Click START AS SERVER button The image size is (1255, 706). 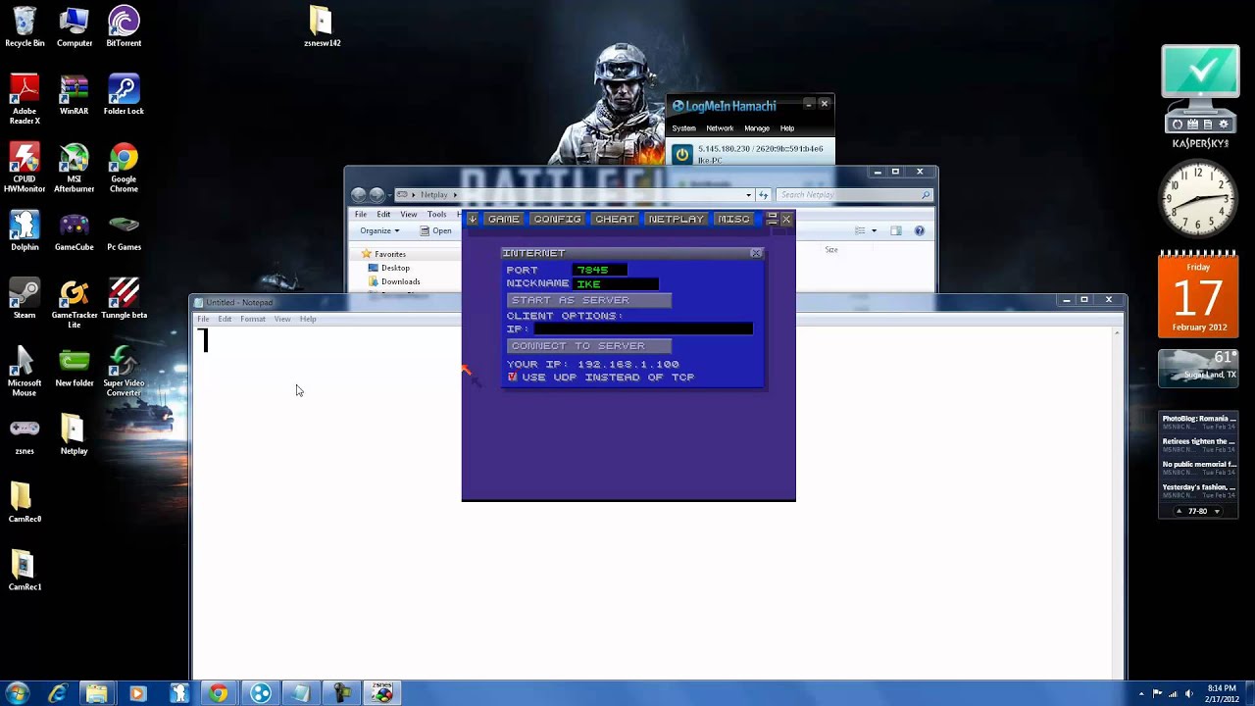588,300
